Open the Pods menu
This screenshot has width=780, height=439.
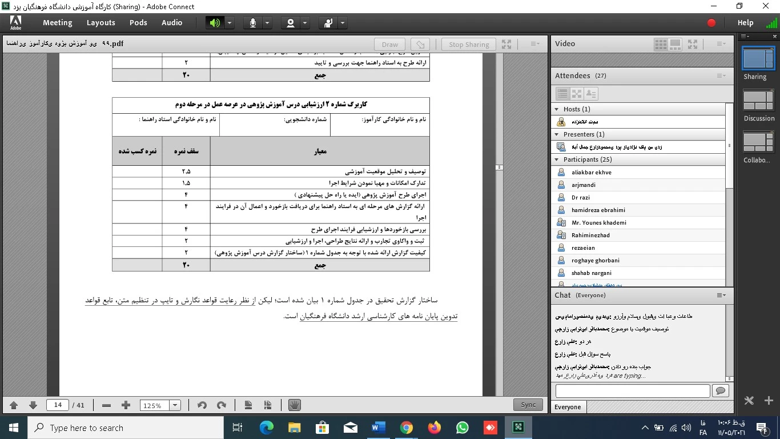coord(138,23)
